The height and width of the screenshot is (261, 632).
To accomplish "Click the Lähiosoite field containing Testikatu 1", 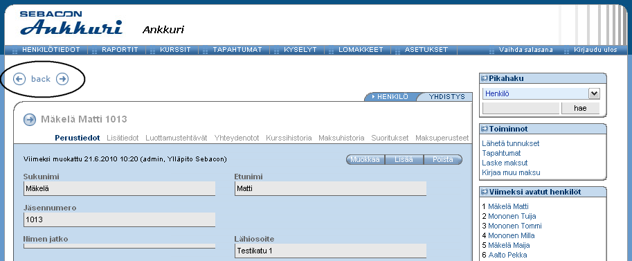I will pos(330,251).
